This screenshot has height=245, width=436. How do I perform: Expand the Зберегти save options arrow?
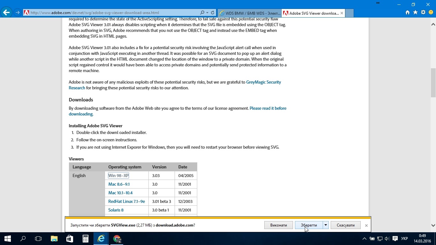click(326, 225)
